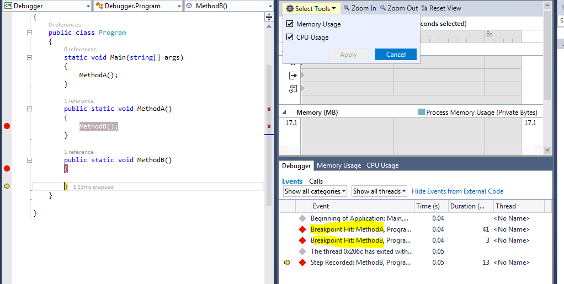564x284 pixels.
Task: Click Hide Events from External Code link
Action: [x=457, y=191]
